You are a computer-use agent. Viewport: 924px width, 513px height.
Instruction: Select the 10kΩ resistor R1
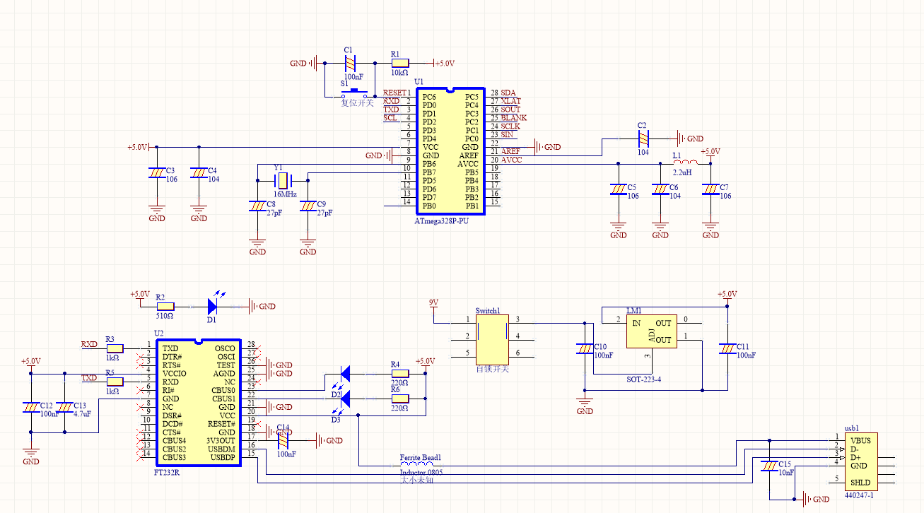tap(399, 63)
